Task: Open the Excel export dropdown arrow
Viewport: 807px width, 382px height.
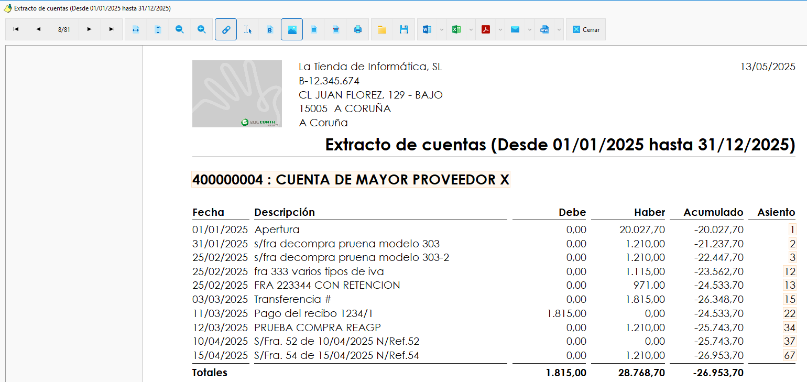Action: tap(471, 29)
